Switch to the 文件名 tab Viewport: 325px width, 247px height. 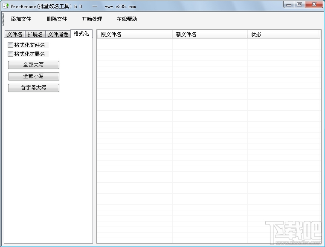15,34
